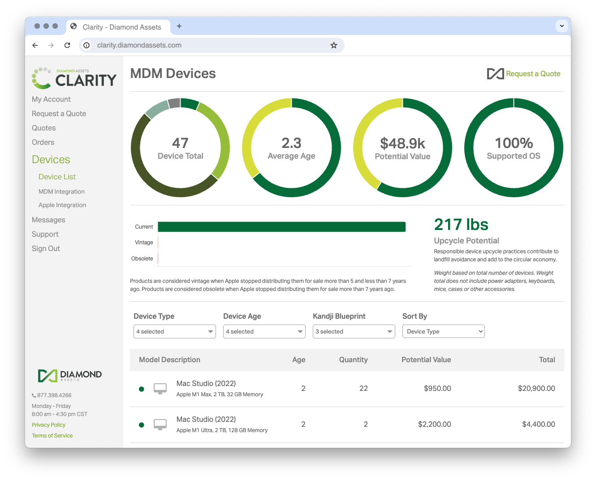Expand the browser tab list chevron

pos(562,26)
